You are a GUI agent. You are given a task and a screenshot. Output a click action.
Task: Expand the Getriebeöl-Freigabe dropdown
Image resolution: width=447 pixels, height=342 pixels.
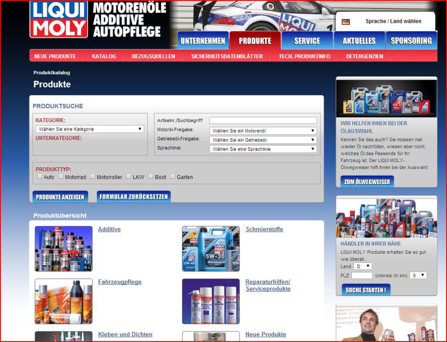(x=263, y=140)
